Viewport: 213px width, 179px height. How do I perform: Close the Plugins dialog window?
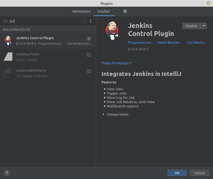pyautogui.click(x=208, y=3)
